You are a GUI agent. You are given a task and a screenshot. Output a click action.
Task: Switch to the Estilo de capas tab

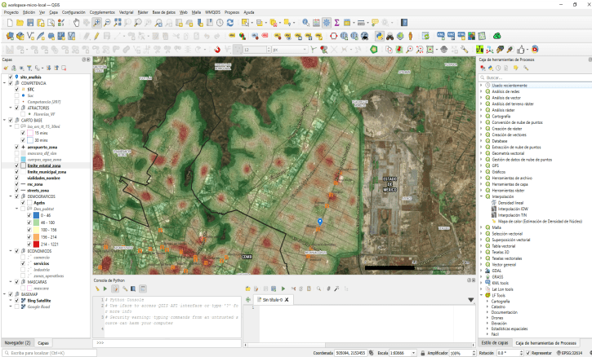point(495,342)
